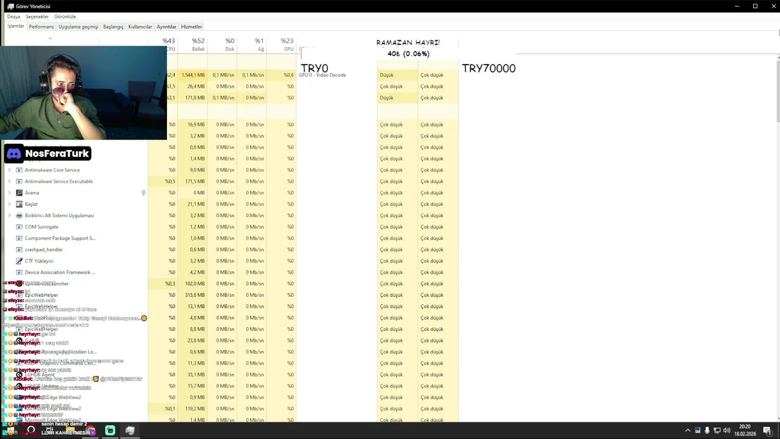Viewport: 780px width, 439px height.
Task: Click the Görev Yöneticisi title bar icon
Action: (x=10, y=6)
